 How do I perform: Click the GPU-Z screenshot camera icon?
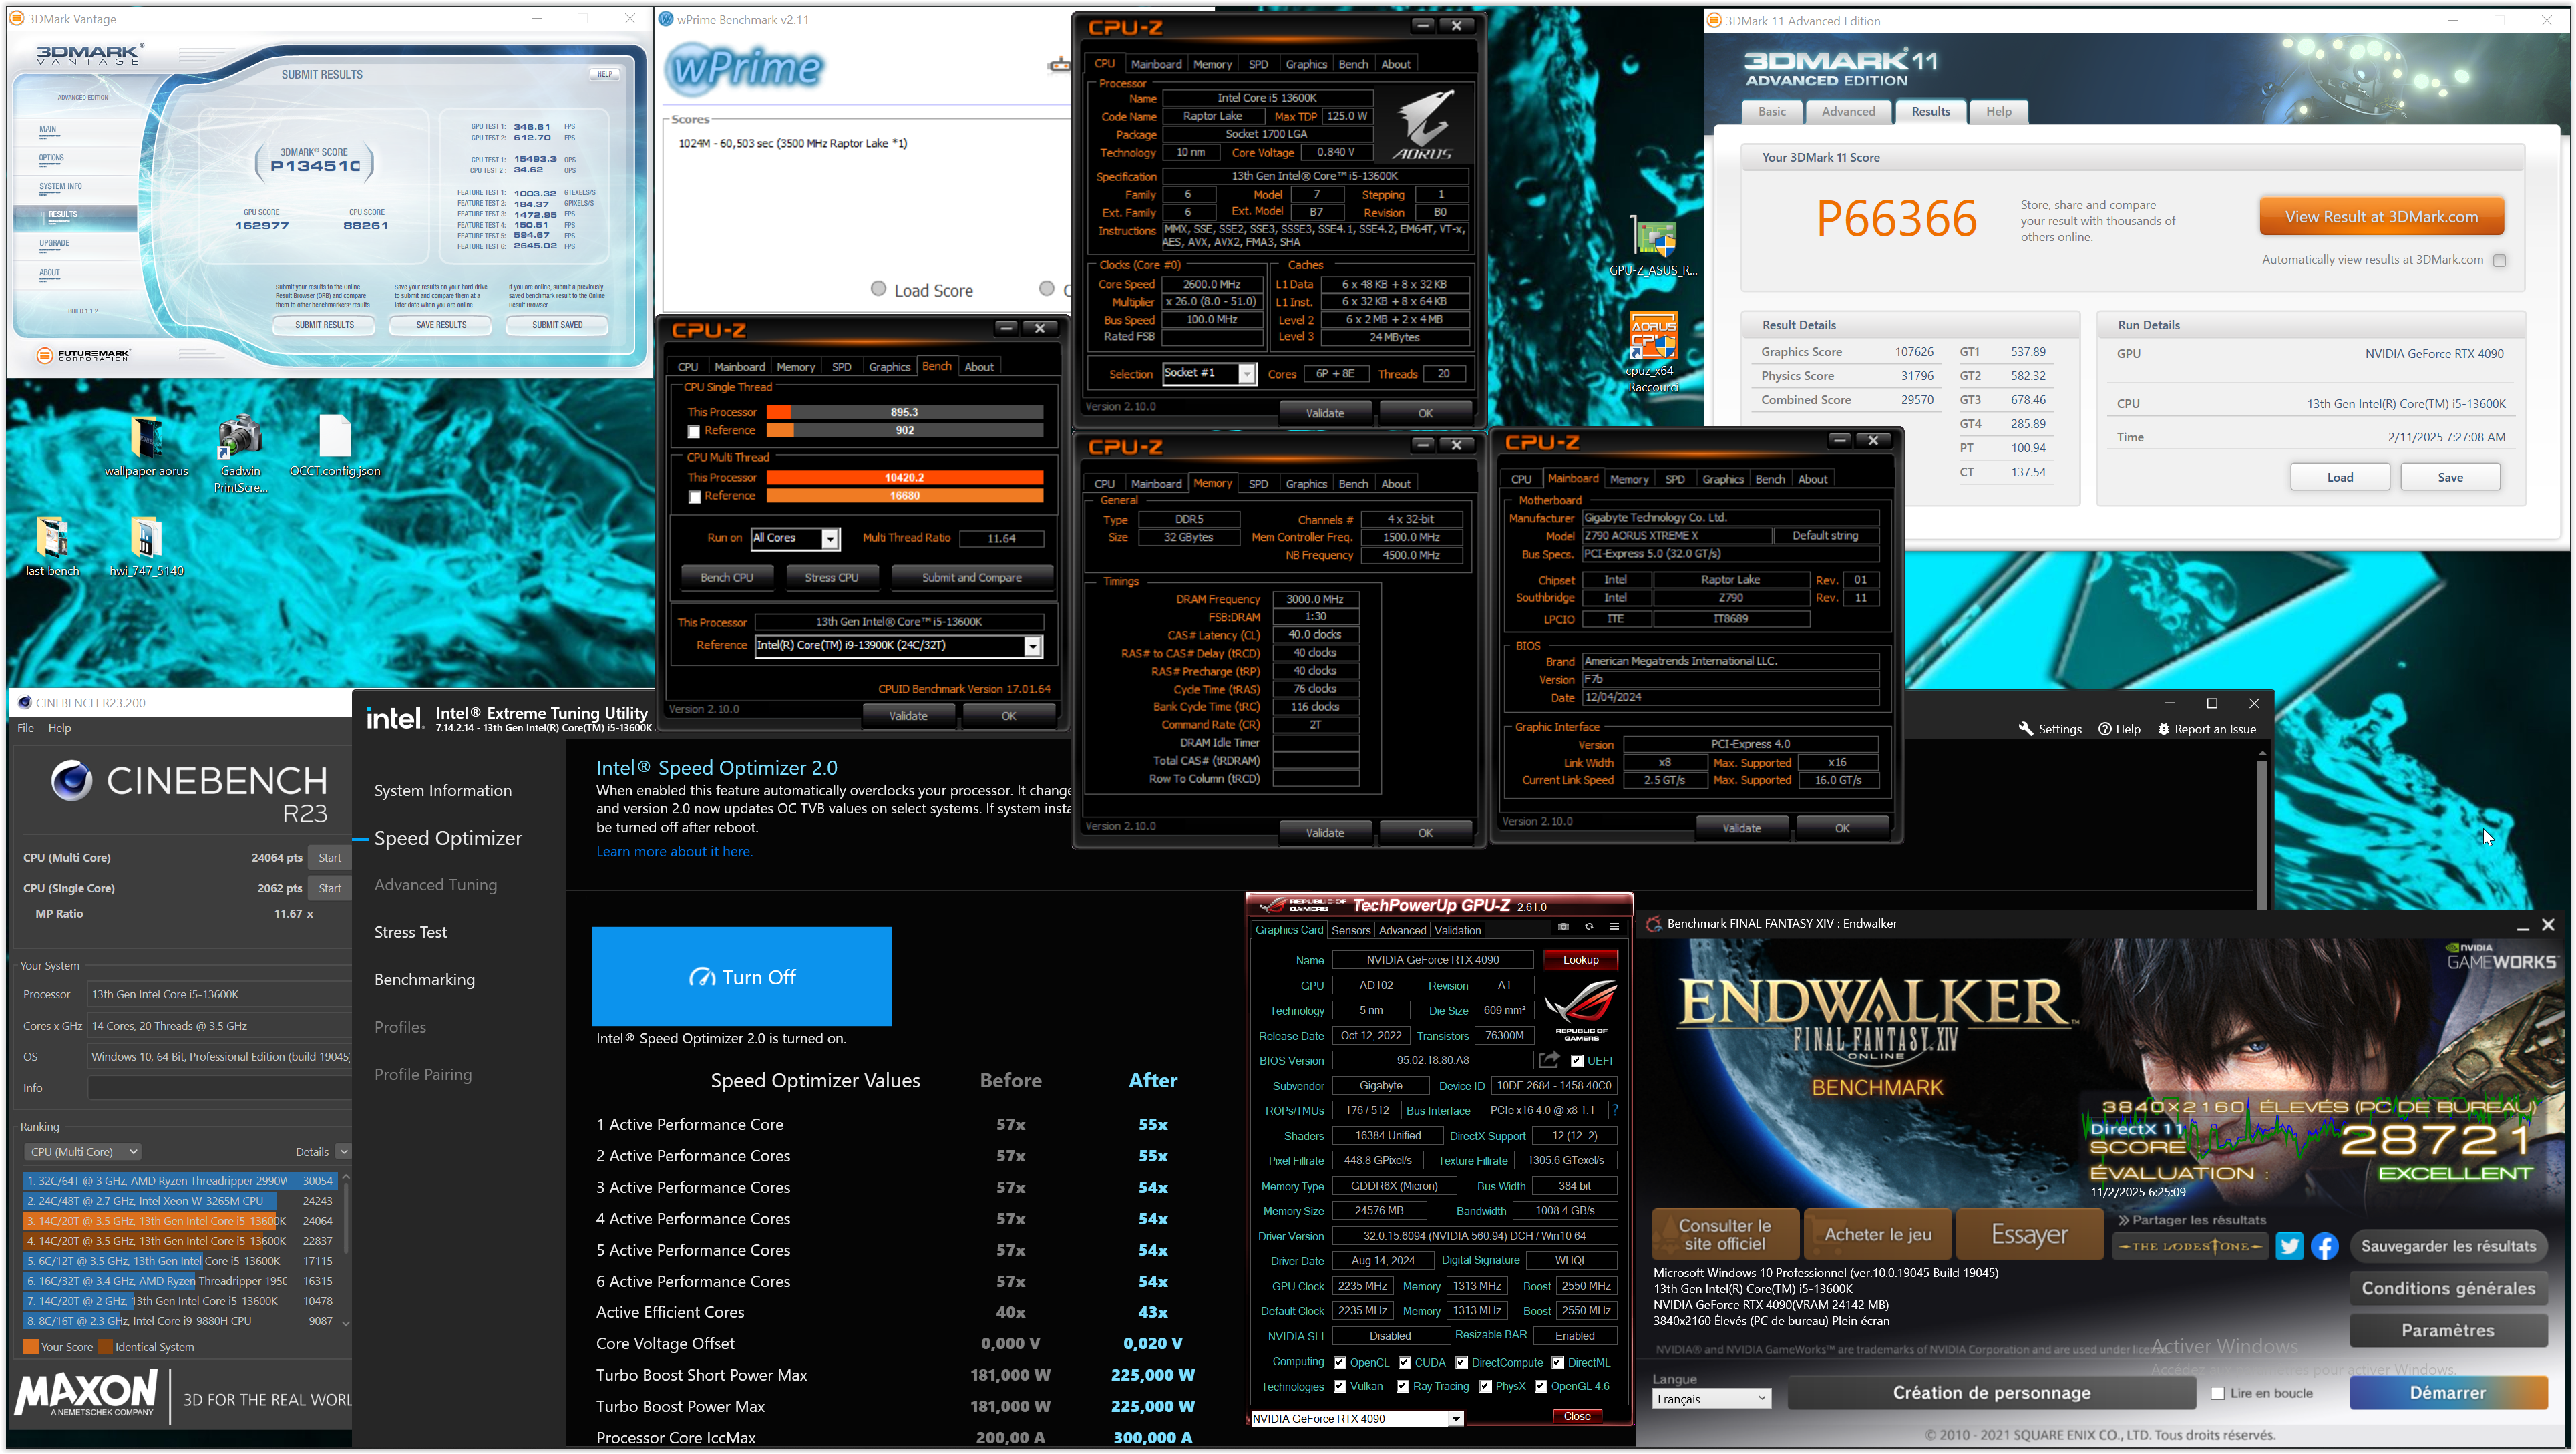1563,927
